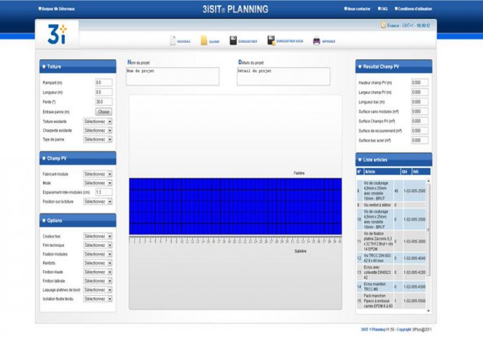Open the Isolation feutre tendu dropdown
The image size is (483, 362).
[x=97, y=299]
